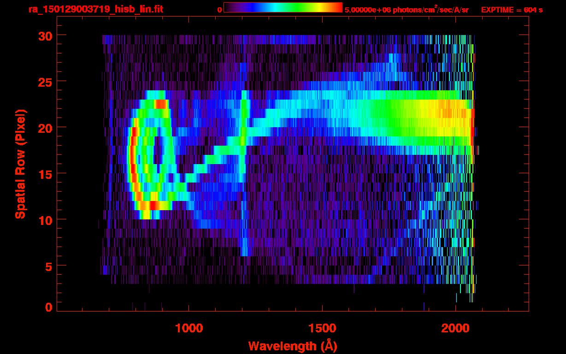
Task: Click the x-axis tick label 1000
Action: pos(189,328)
